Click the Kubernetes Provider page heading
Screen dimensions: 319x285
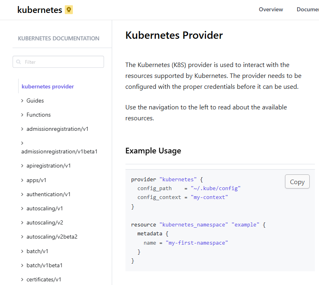(174, 35)
